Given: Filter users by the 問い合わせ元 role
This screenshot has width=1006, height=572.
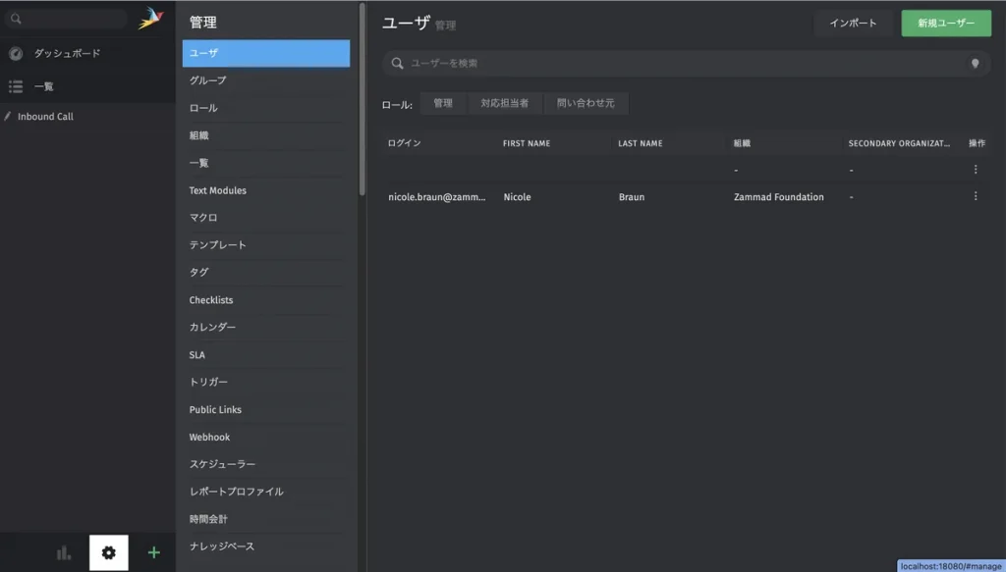Looking at the screenshot, I should 586,103.
